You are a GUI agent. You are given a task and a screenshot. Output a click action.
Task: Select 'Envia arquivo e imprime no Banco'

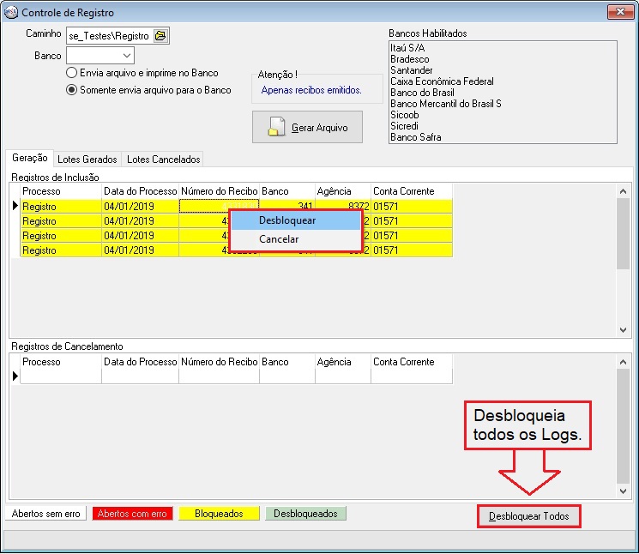point(73,74)
